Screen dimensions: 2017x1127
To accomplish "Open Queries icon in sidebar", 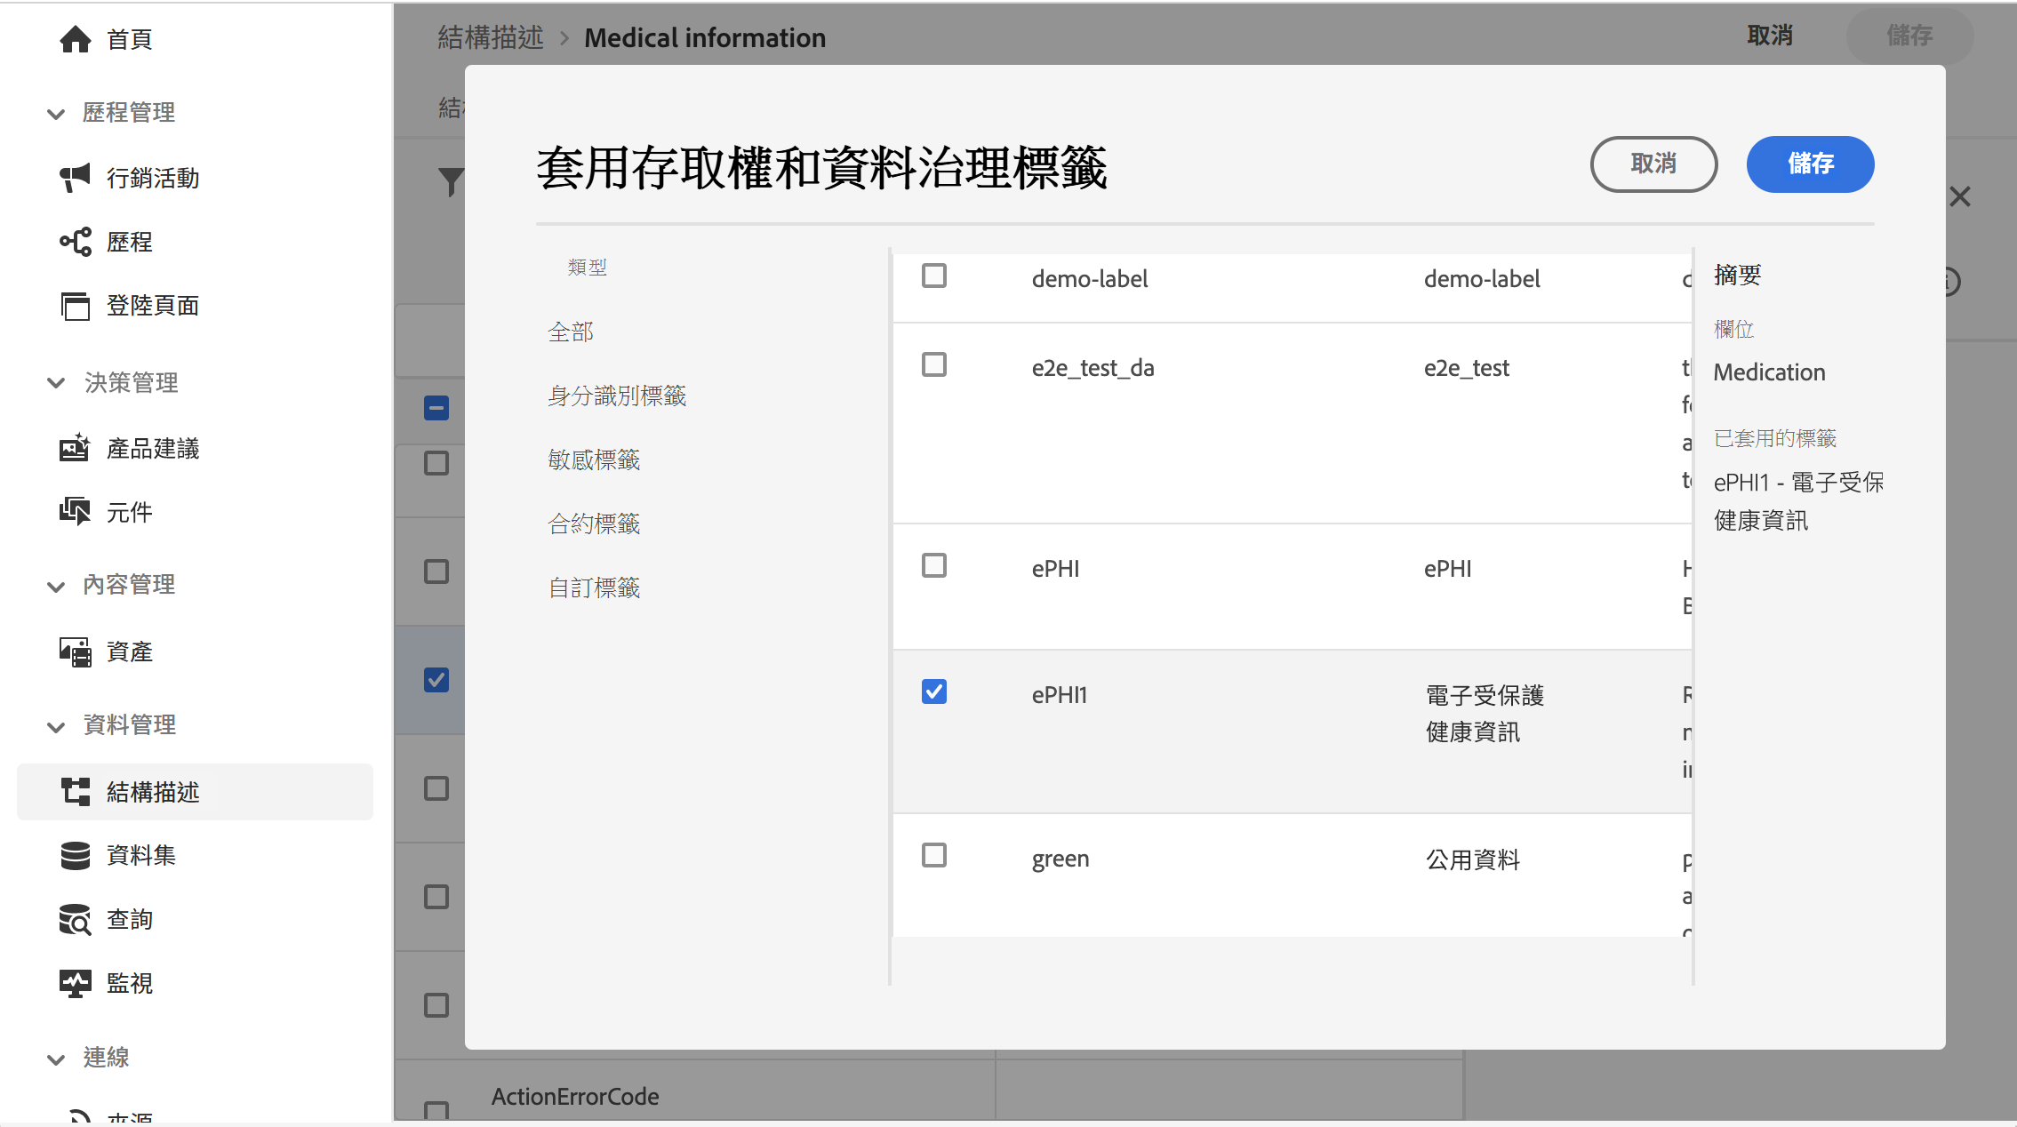I will click(76, 920).
